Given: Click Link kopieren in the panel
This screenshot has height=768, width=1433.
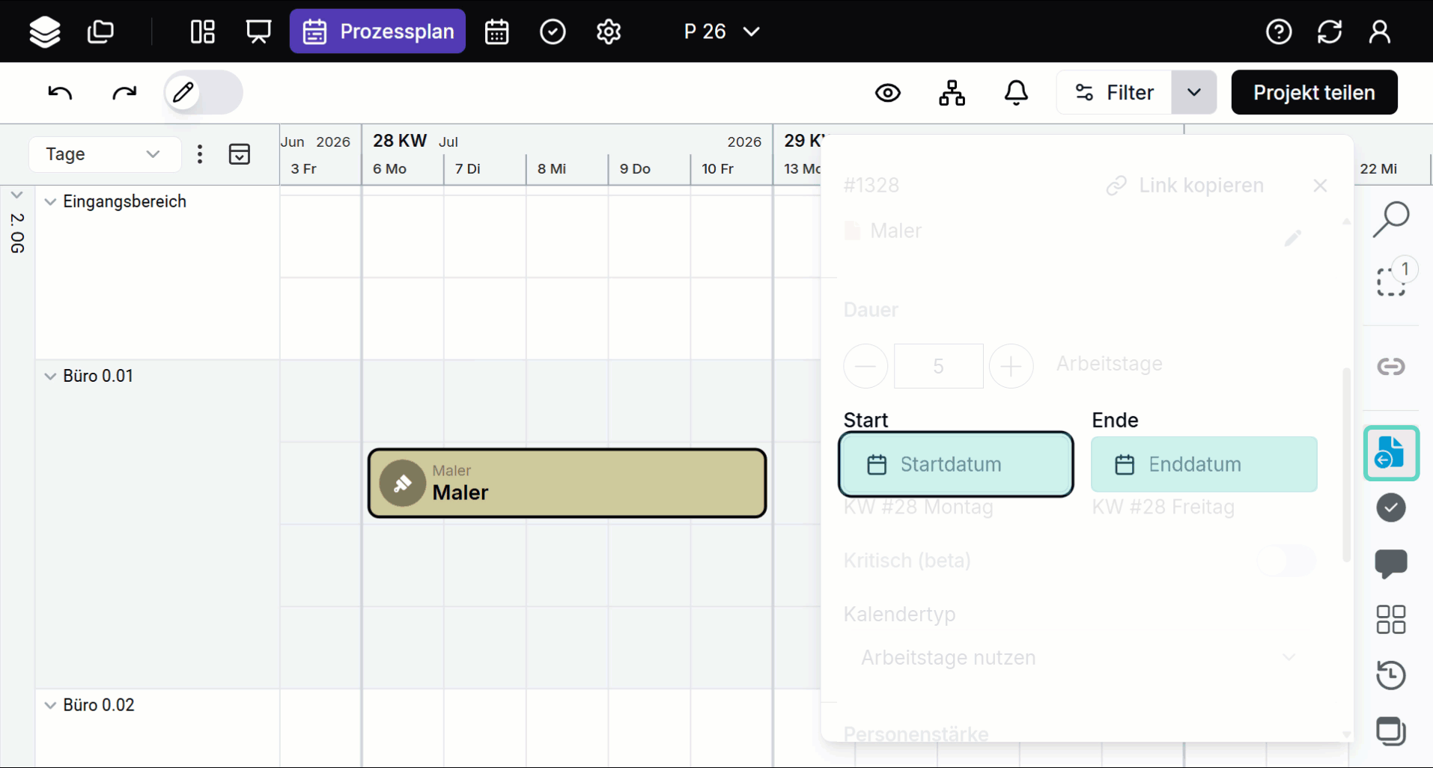Looking at the screenshot, I should point(1184,186).
